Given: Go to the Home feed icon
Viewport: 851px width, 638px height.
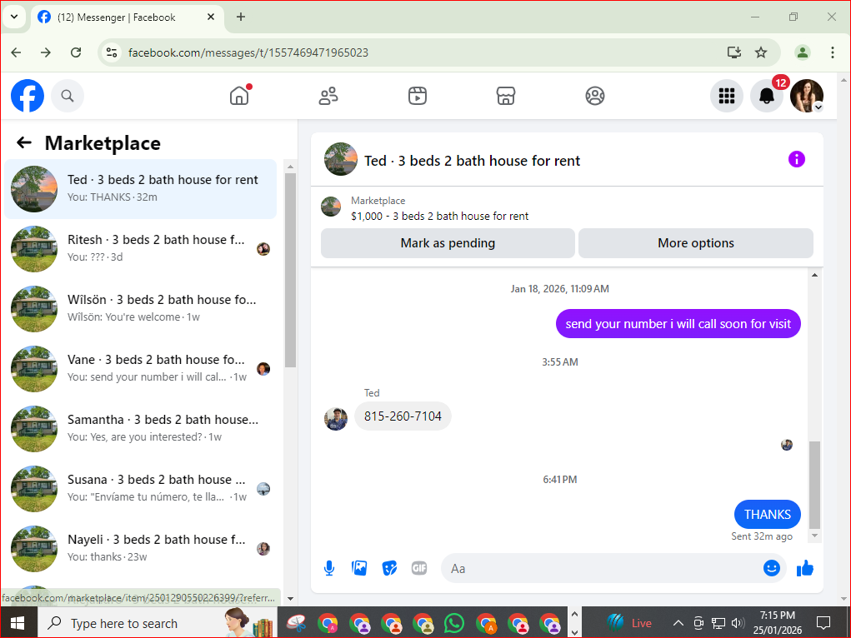Looking at the screenshot, I should pos(239,96).
